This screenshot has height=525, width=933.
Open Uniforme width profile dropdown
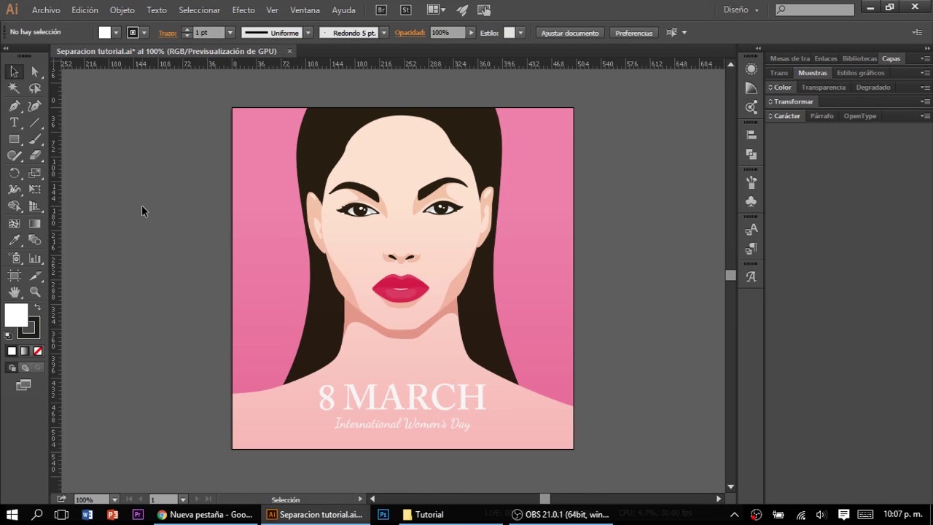[308, 33]
